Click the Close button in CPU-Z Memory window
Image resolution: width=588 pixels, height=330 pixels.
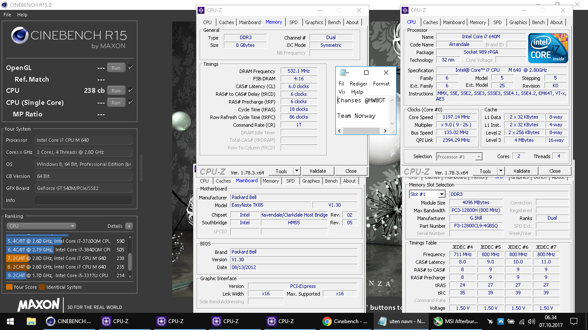click(x=351, y=171)
